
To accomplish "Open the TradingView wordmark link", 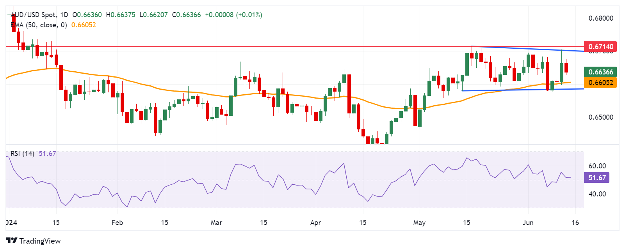I will (x=40, y=241).
